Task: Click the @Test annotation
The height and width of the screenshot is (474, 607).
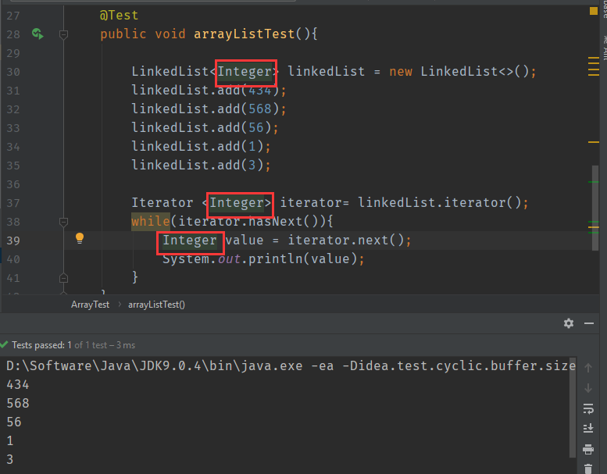Action: (119, 15)
